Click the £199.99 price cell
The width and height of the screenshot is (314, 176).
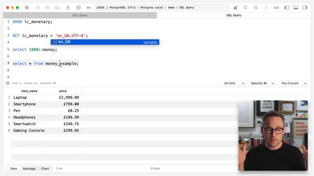63,117
